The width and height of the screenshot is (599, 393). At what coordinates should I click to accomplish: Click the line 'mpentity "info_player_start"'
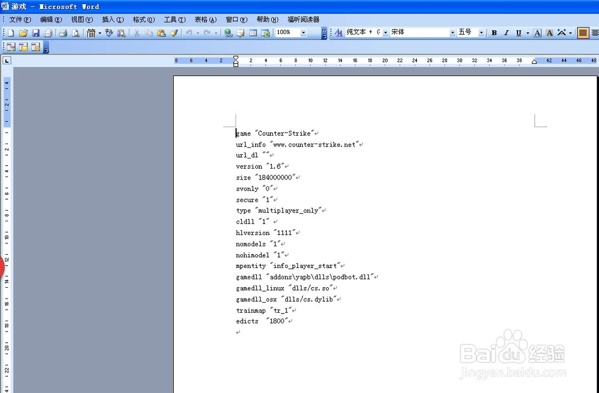[288, 266]
